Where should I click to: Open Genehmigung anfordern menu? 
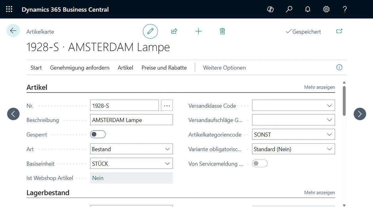click(80, 68)
